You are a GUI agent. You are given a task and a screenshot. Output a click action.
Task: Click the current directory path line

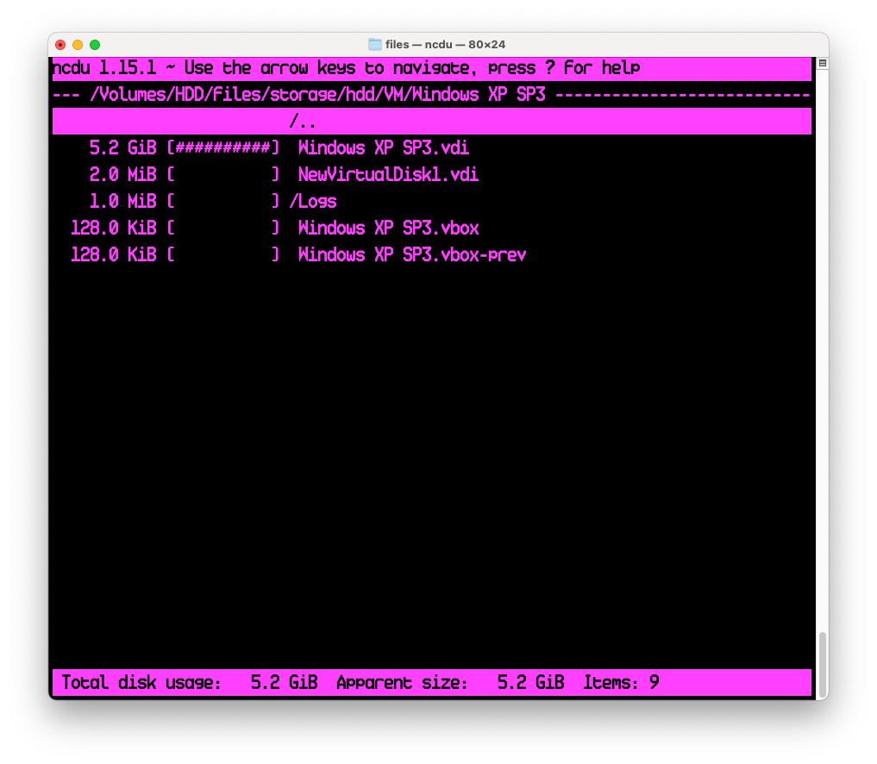coord(431,95)
